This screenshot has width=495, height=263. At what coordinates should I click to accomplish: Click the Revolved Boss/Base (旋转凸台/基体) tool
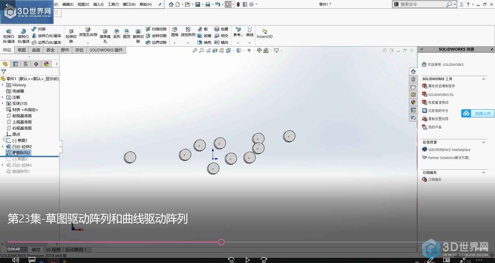[23, 36]
